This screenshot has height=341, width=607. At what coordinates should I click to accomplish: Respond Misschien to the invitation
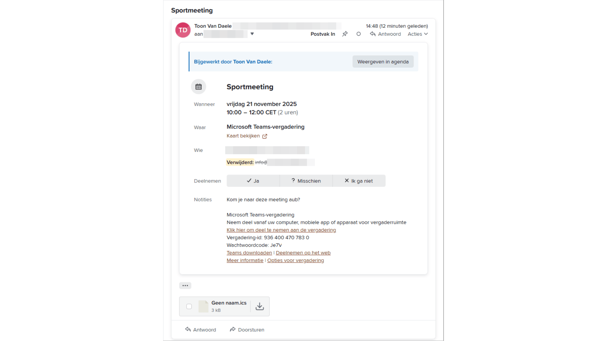pos(306,181)
